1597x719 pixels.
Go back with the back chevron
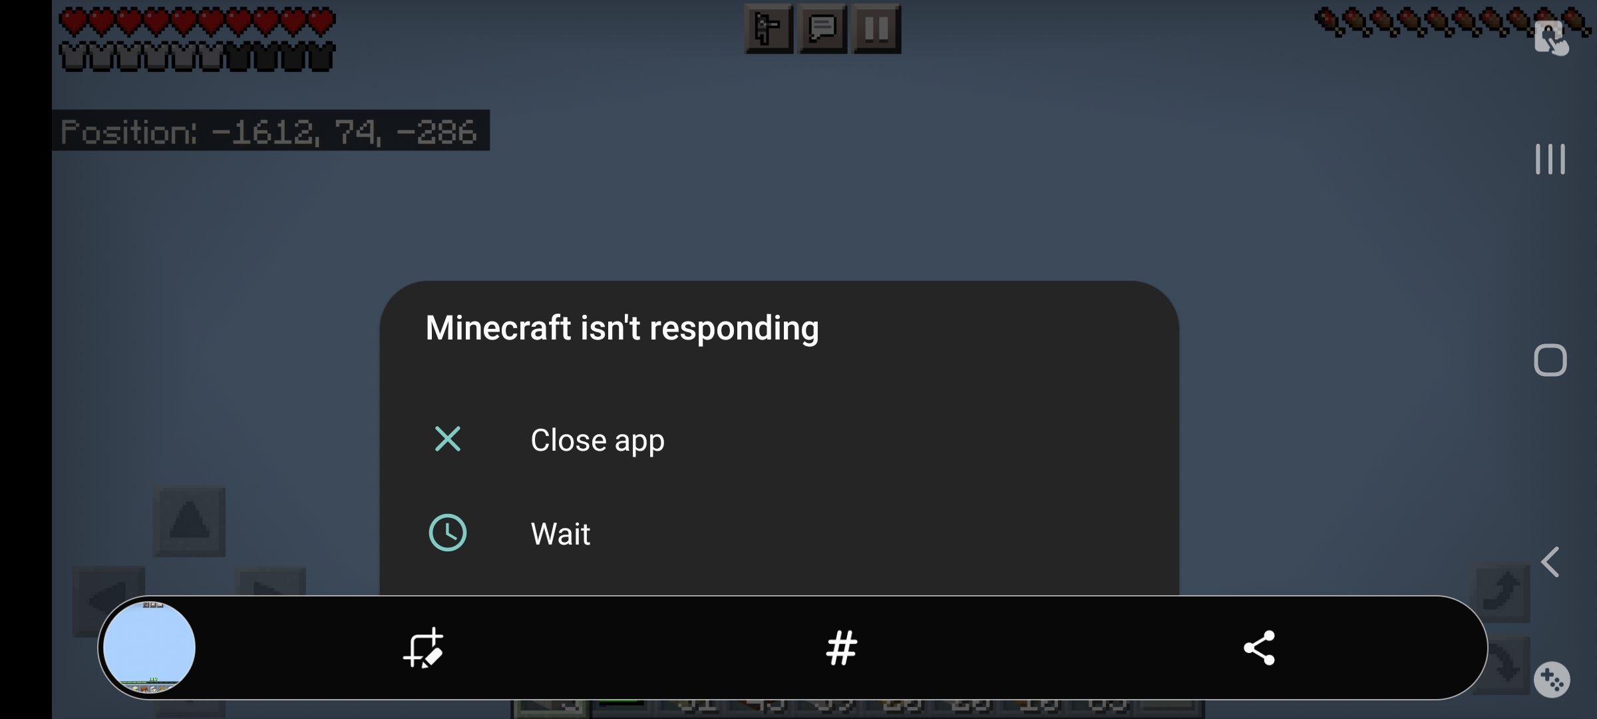click(1550, 562)
